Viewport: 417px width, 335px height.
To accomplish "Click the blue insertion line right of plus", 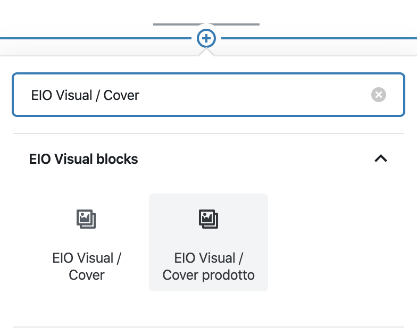I will (x=319, y=38).
